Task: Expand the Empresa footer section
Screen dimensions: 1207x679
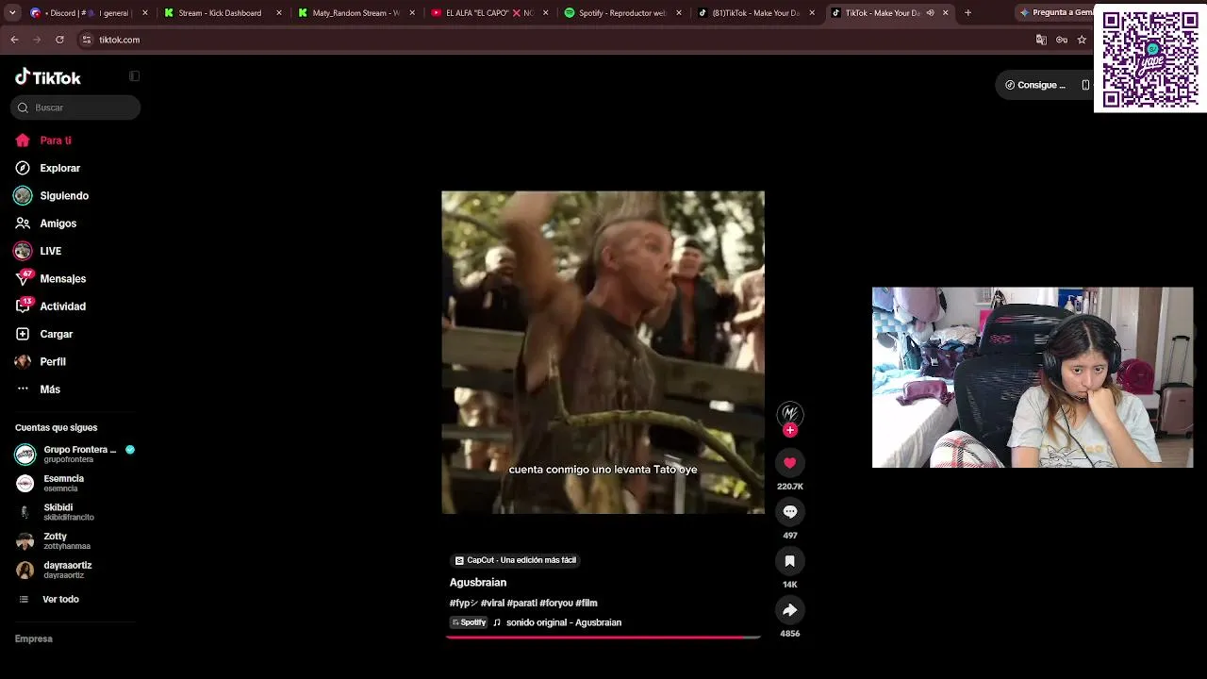Action: 34,639
